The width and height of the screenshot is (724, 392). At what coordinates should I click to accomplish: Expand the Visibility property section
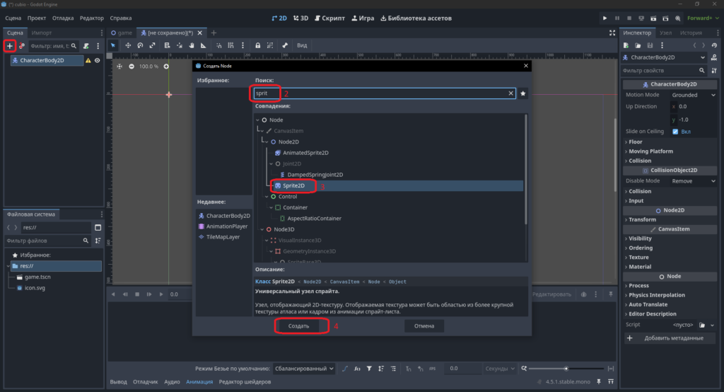pyautogui.click(x=639, y=238)
